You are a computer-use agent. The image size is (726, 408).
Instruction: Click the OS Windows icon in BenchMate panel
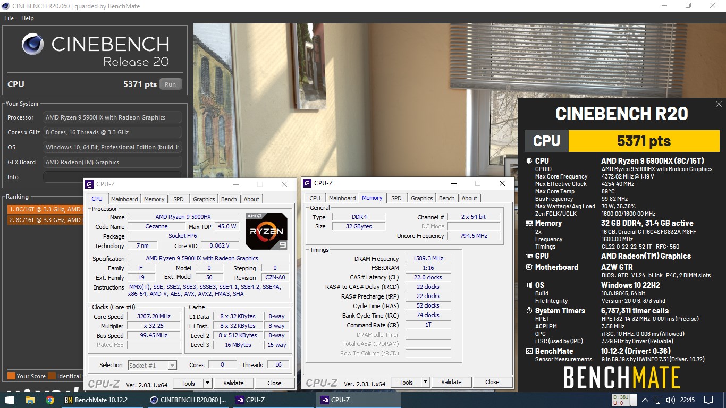click(x=529, y=285)
